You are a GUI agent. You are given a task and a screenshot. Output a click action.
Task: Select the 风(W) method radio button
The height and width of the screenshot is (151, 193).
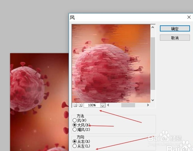[x=74, y=120]
